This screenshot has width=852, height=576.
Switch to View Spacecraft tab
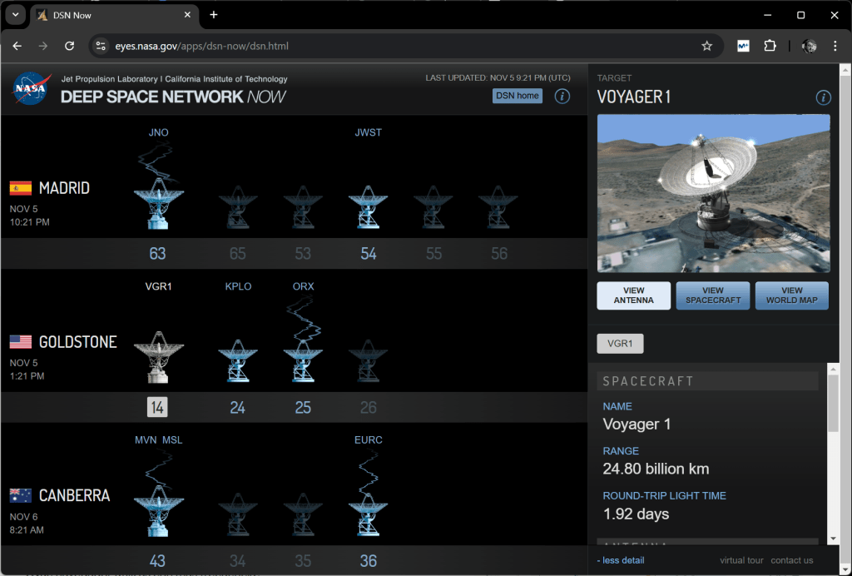(713, 295)
